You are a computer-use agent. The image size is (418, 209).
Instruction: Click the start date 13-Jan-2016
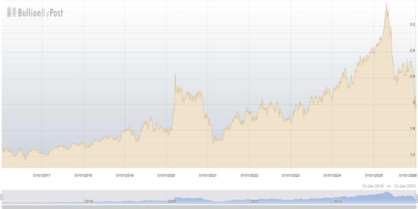click(373, 186)
